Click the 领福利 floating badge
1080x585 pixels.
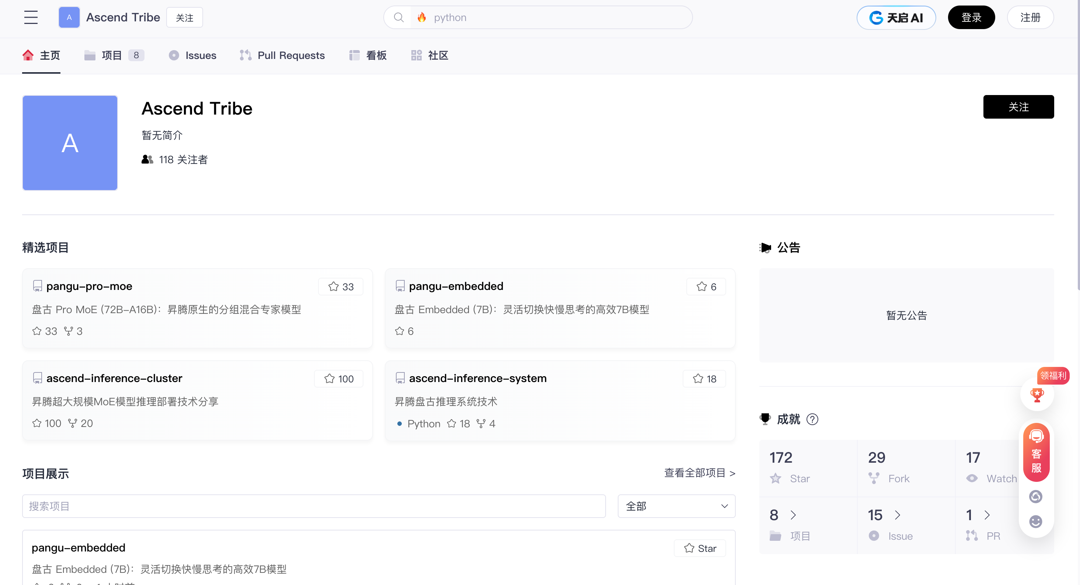1053,375
